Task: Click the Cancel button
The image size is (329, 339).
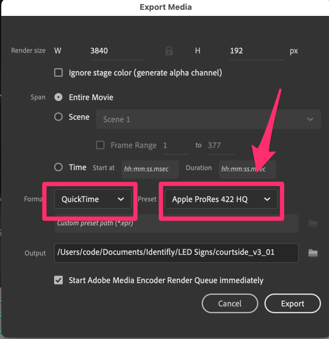Action: click(x=230, y=304)
